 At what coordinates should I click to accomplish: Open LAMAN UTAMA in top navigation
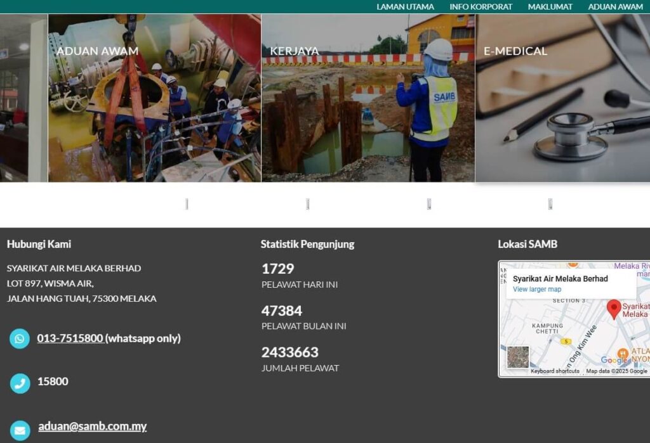tap(405, 6)
